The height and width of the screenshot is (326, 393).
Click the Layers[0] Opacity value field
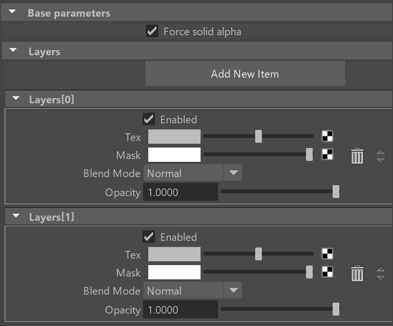(x=181, y=192)
